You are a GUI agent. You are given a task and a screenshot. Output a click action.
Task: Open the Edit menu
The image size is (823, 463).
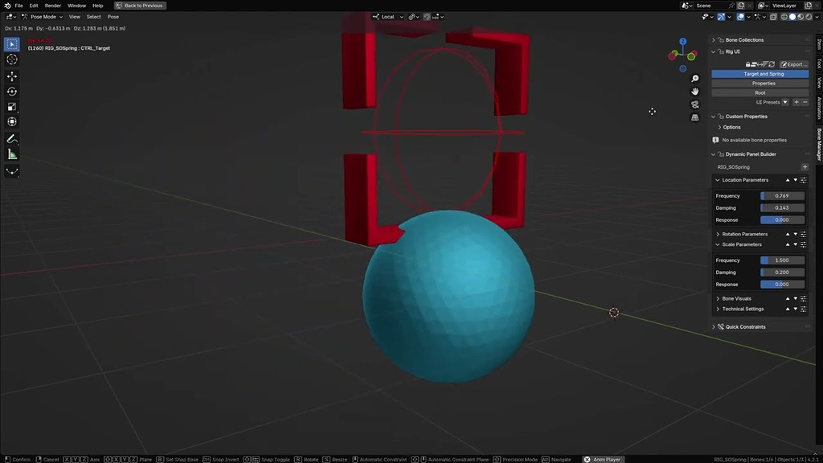click(34, 6)
